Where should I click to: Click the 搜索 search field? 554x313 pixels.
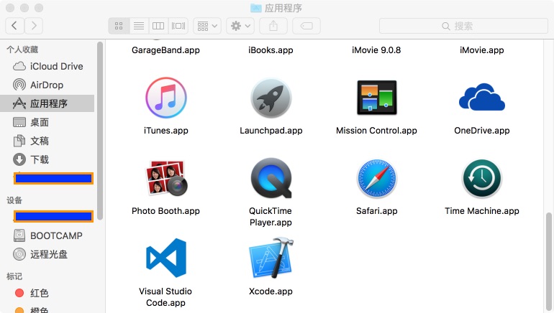tap(463, 26)
